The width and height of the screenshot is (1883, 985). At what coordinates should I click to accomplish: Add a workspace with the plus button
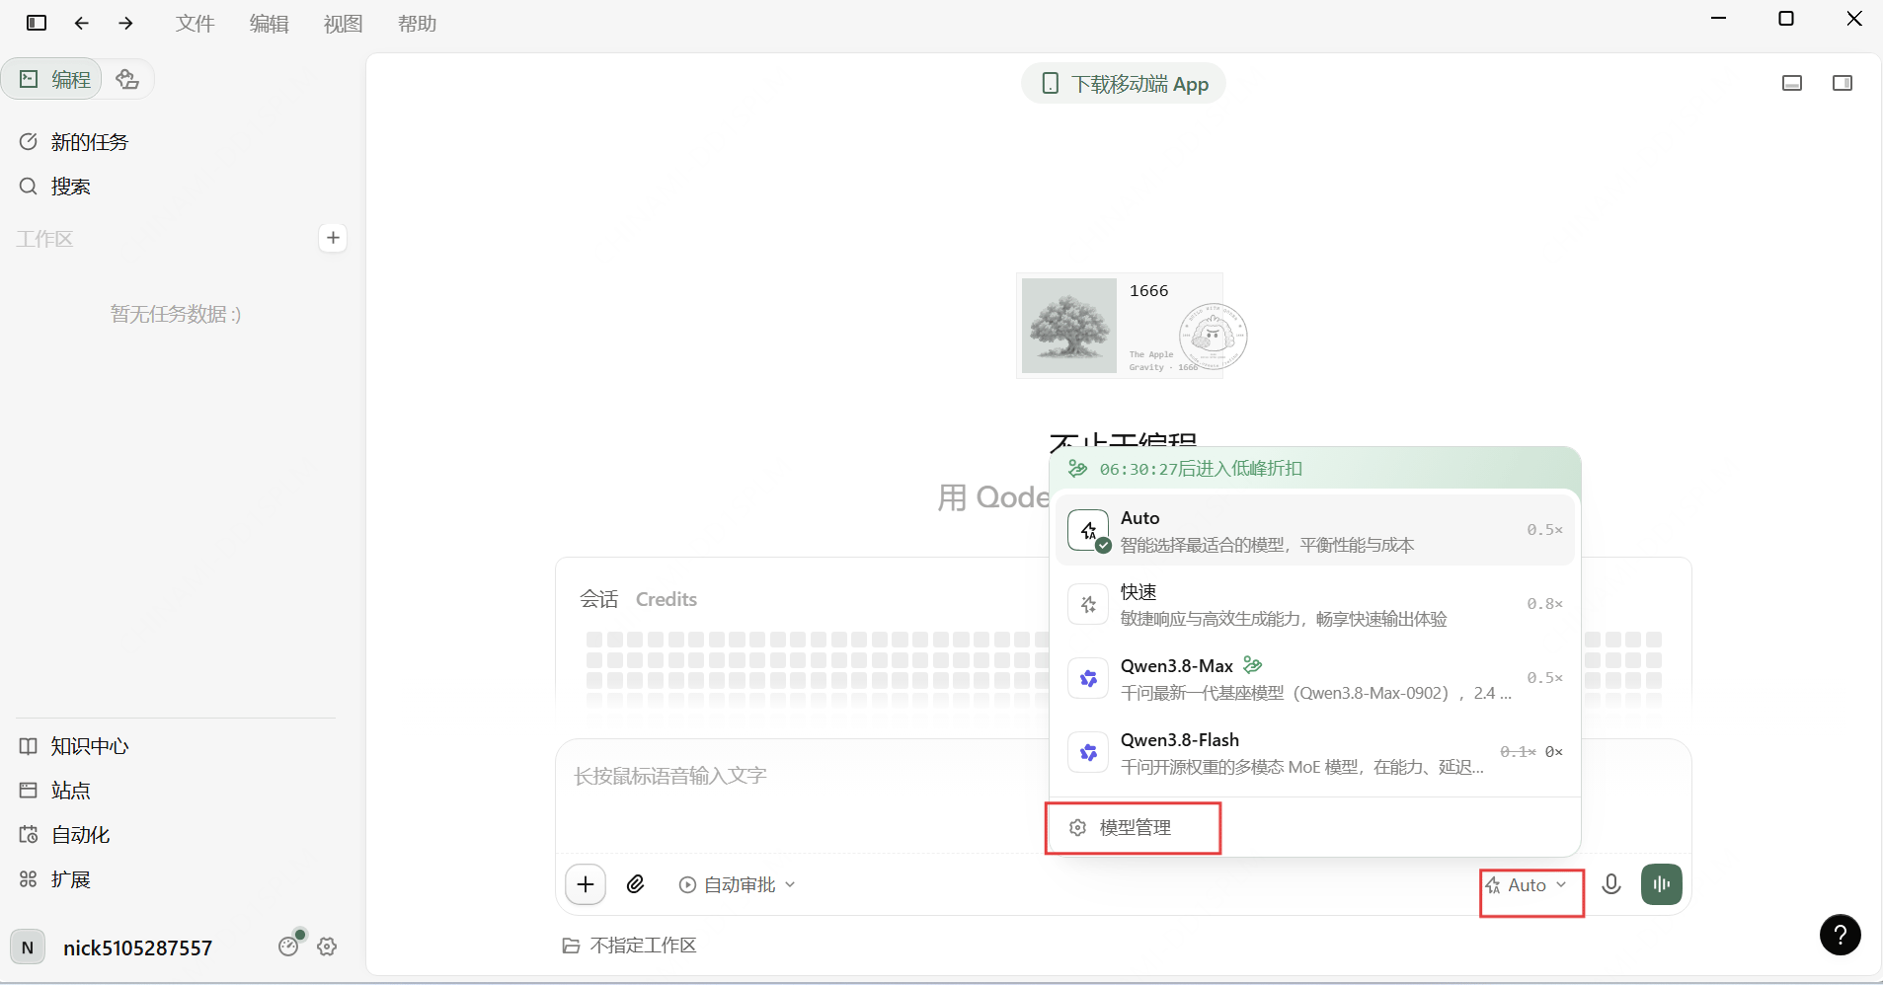(x=333, y=238)
